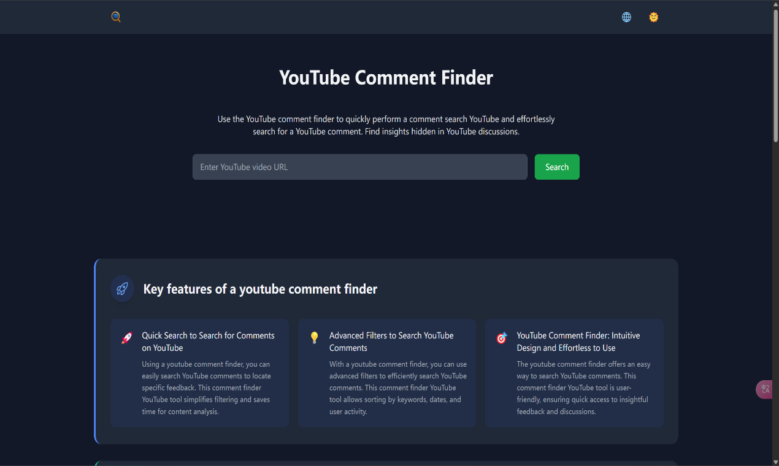Click the rocket icon beside Key features heading
This screenshot has height=466, width=779.
coord(122,289)
